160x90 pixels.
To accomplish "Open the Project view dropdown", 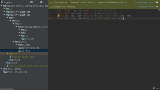I will coord(8,2).
